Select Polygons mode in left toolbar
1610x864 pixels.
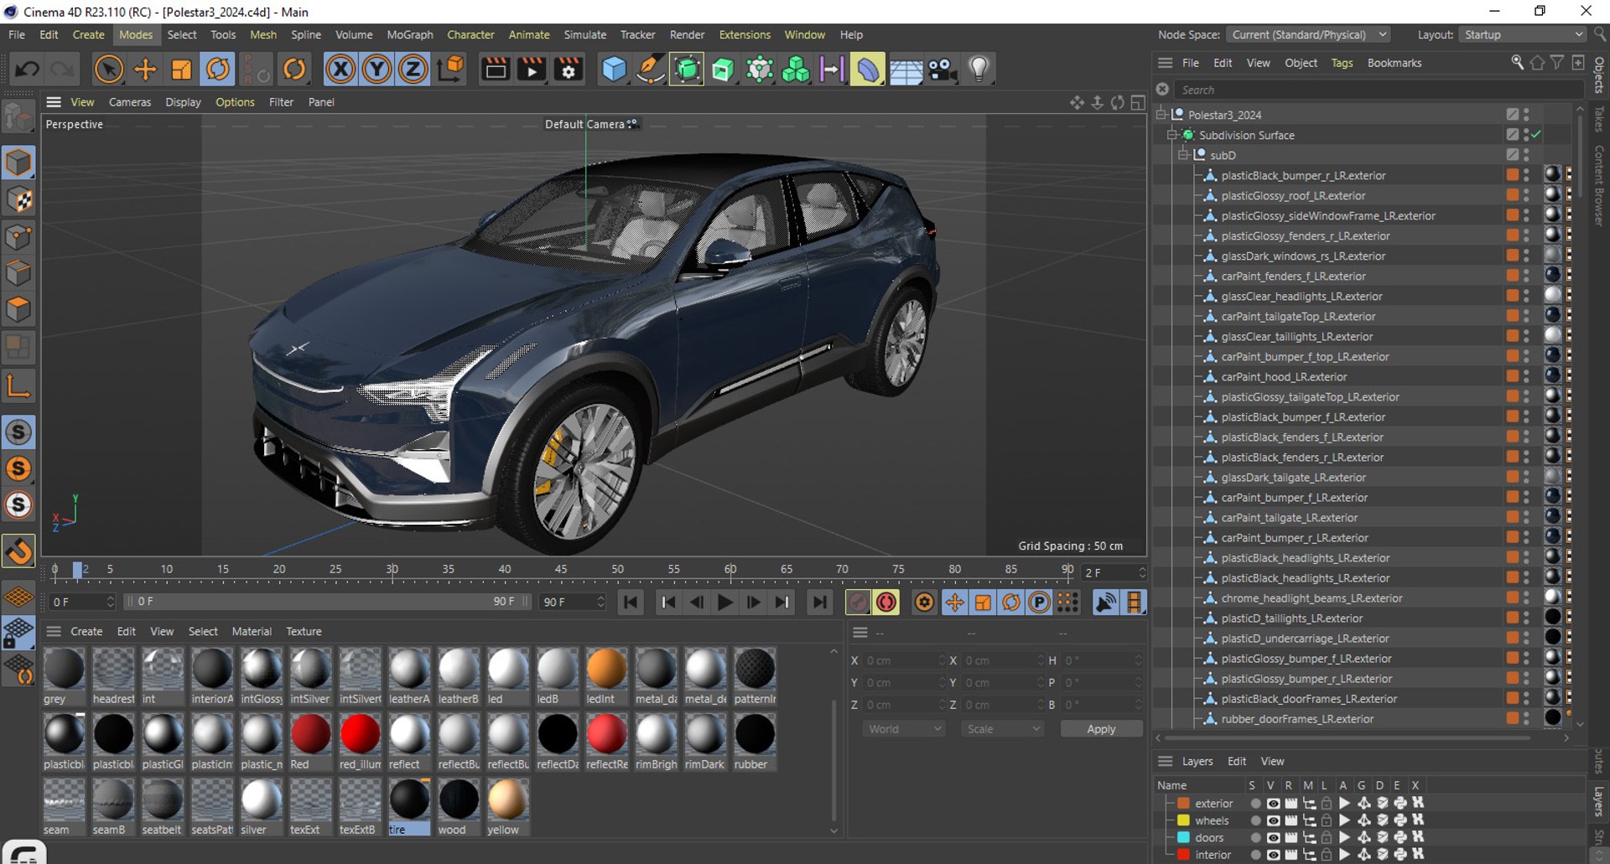point(18,310)
